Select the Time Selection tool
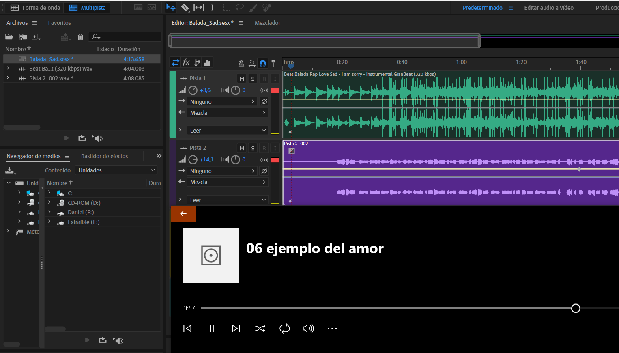619x353 pixels. point(212,7)
